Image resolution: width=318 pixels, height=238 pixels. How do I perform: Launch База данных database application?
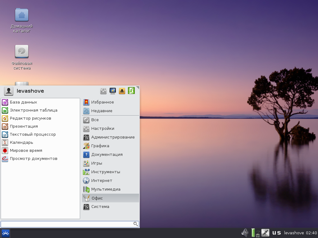point(40,102)
